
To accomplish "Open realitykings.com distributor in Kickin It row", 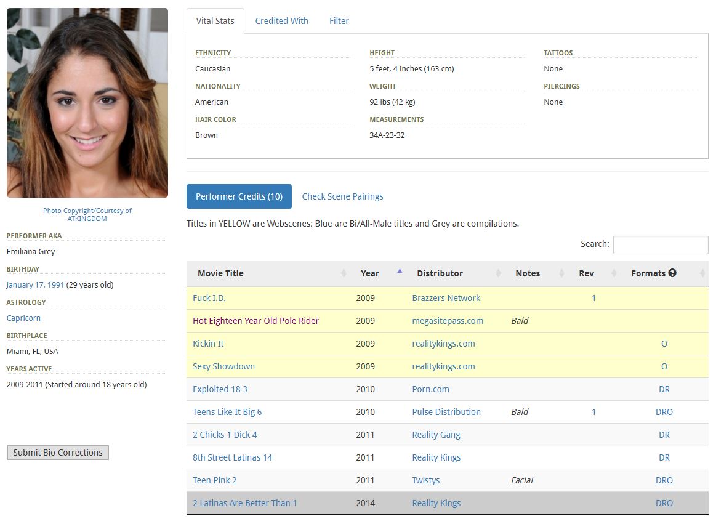I will pos(443,344).
